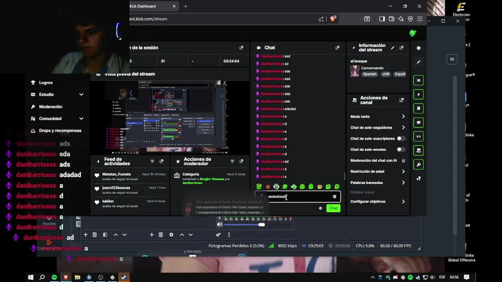This screenshot has width=502, height=282.
Task: Toggle the wrench channel actions widget icon
Action: coord(418,164)
